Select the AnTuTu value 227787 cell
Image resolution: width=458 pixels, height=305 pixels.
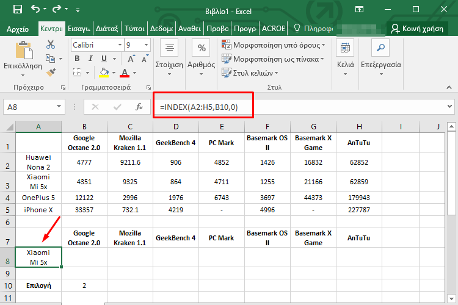click(x=359, y=210)
